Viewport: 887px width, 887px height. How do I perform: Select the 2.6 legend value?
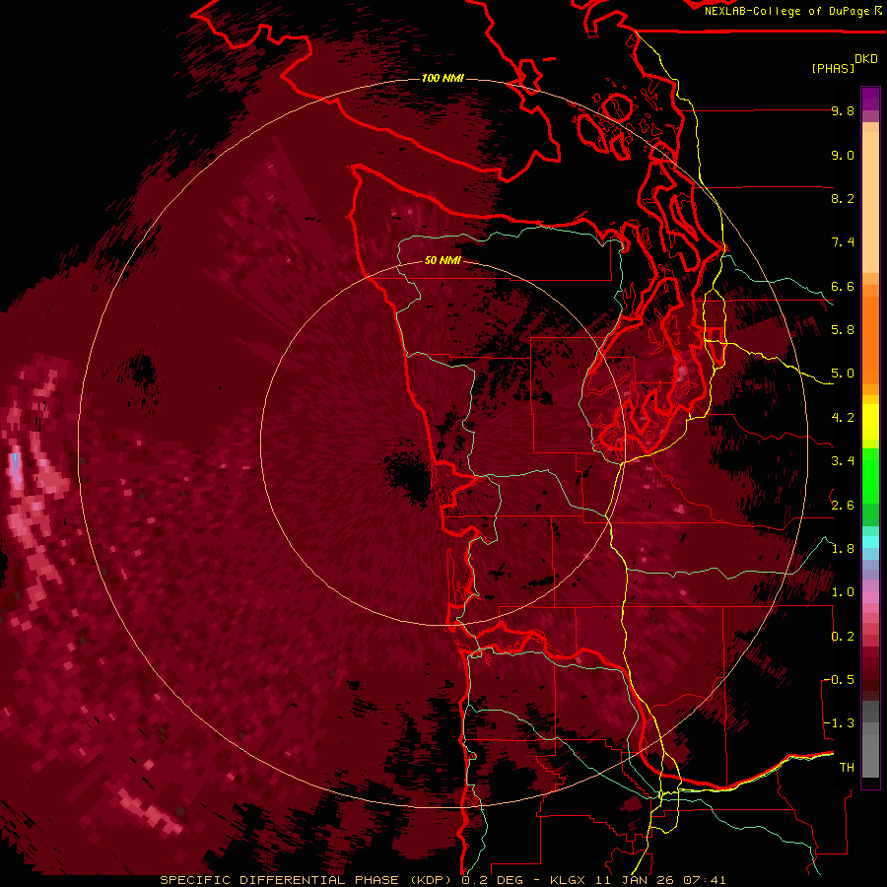click(x=843, y=506)
